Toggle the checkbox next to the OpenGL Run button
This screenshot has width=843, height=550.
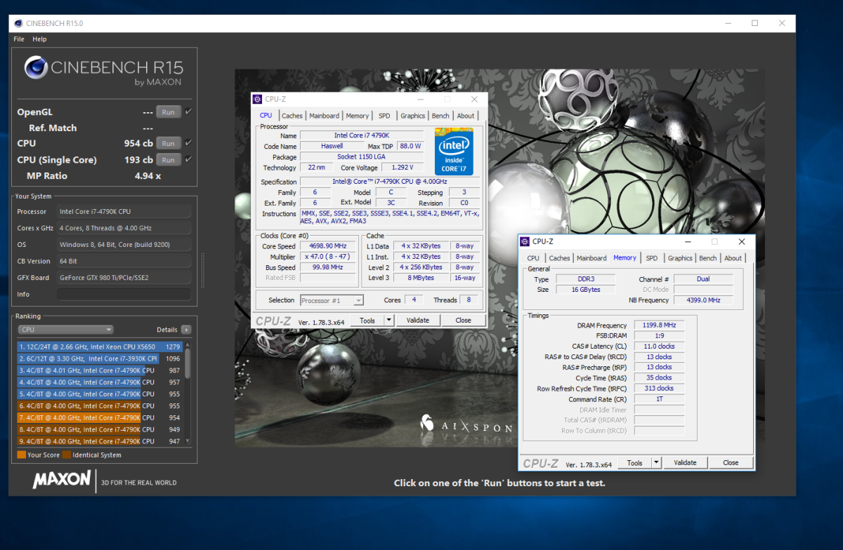point(188,112)
